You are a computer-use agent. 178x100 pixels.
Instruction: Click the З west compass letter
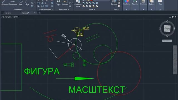[x=160, y=29]
